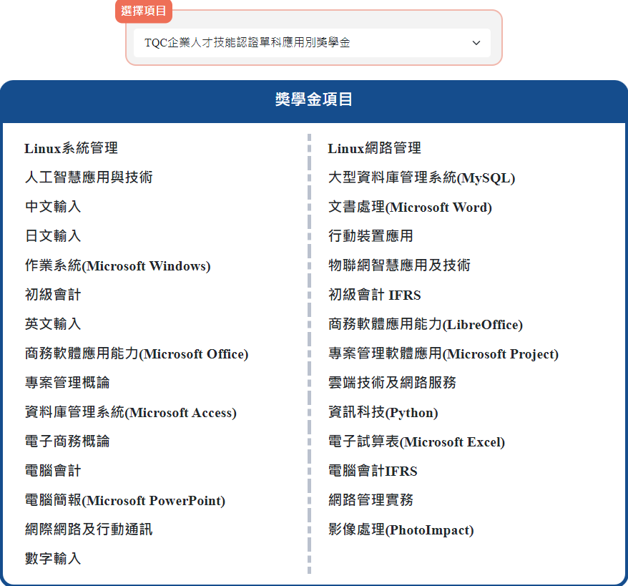Click 專案管理概論 item
This screenshot has width=628, height=586.
pyautogui.click(x=67, y=383)
